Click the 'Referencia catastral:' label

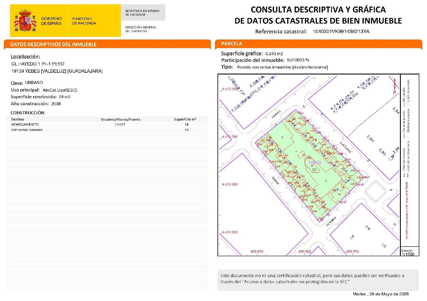(281, 32)
